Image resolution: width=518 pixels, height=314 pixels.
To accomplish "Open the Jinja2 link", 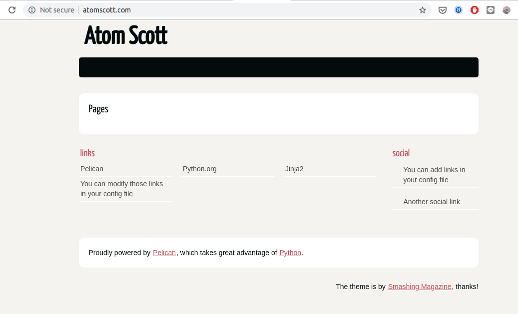I will (294, 169).
